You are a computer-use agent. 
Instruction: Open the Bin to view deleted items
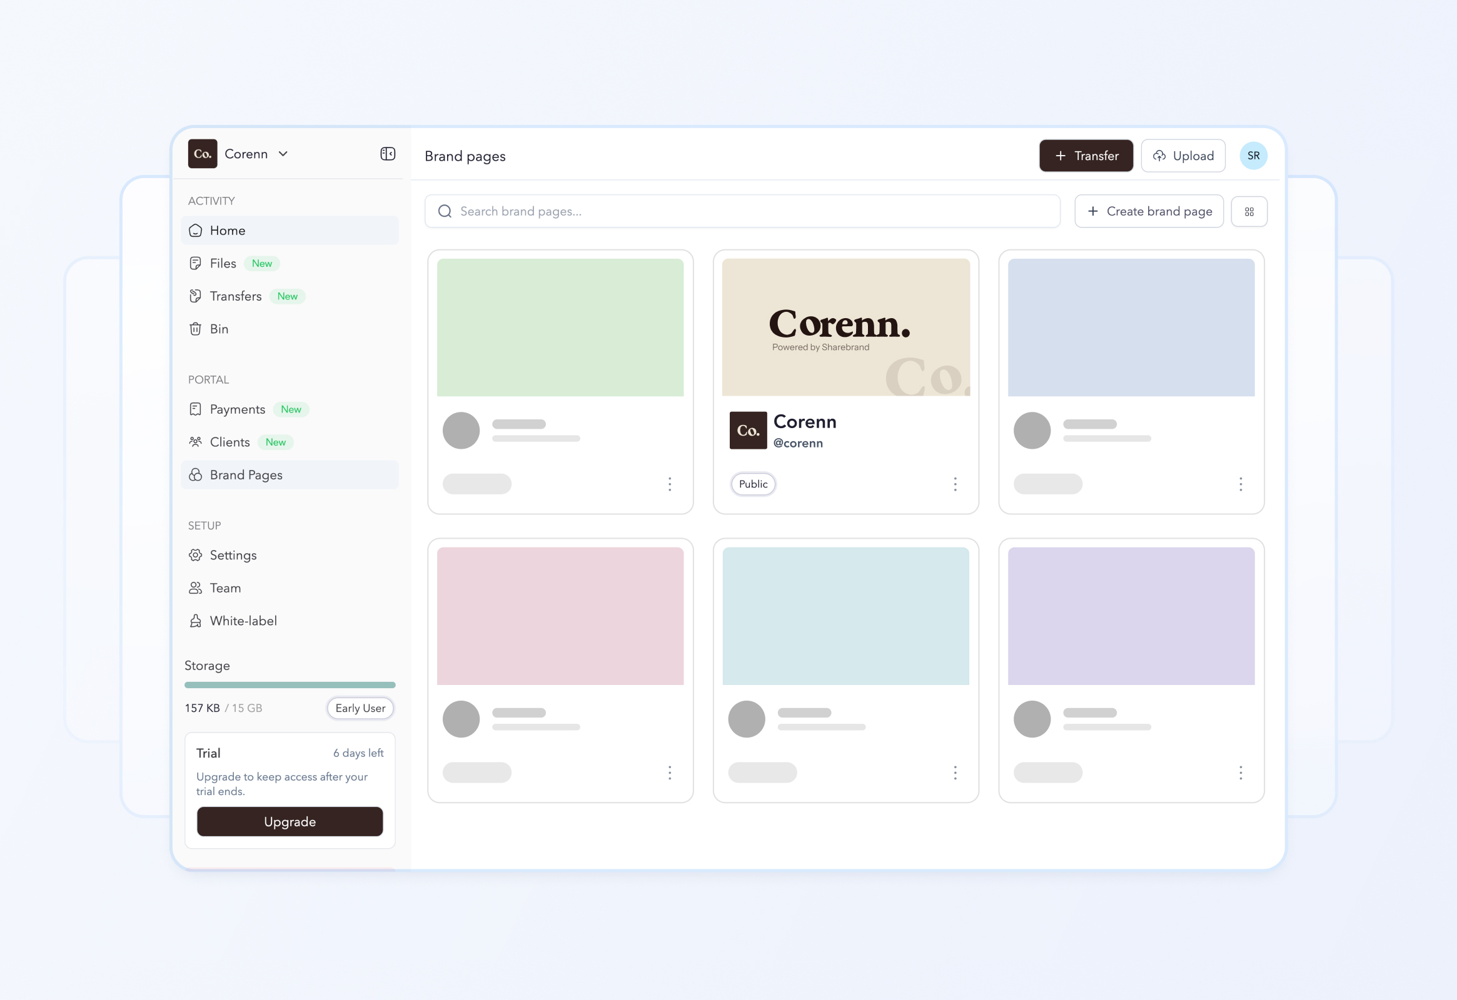tap(219, 328)
